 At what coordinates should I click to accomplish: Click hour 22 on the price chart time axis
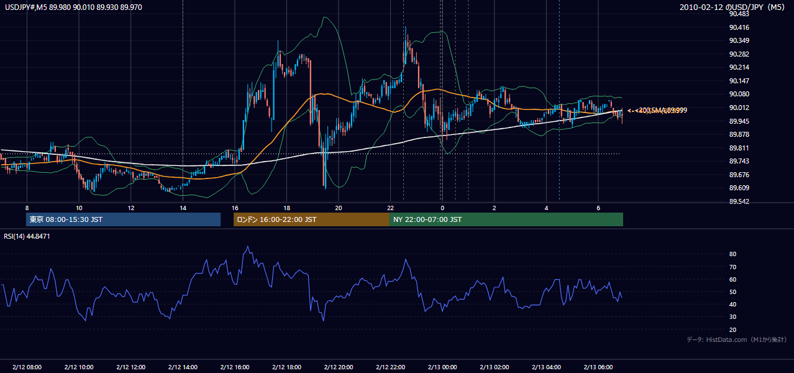(390, 208)
